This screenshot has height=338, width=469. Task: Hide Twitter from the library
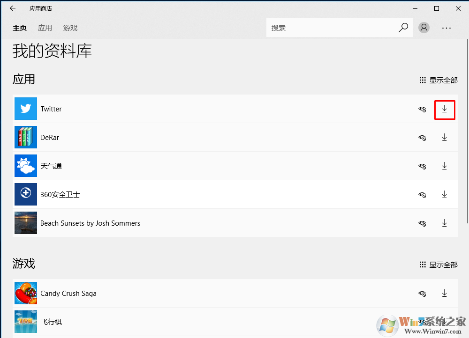point(422,109)
